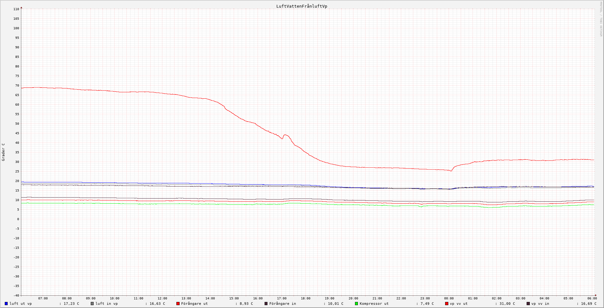Select the Kompressor ut legend label
The width and height of the screenshot is (604, 308).
click(374, 304)
